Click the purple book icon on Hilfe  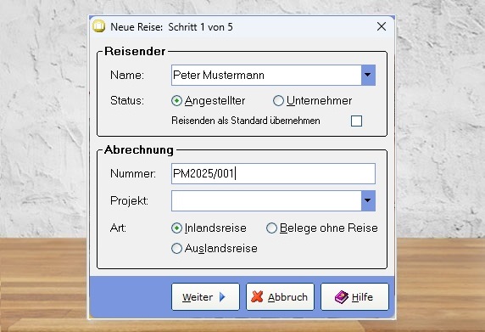pos(342,297)
